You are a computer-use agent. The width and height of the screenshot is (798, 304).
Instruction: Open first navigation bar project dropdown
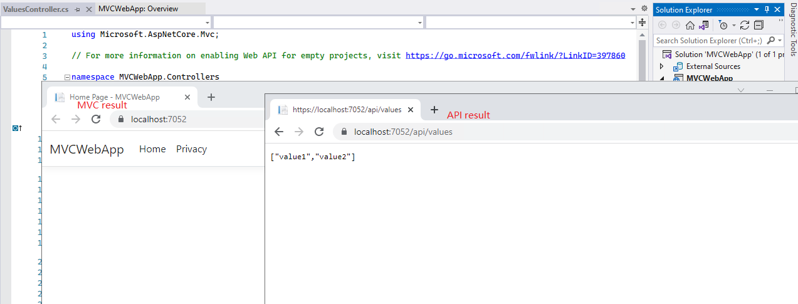tap(207, 23)
